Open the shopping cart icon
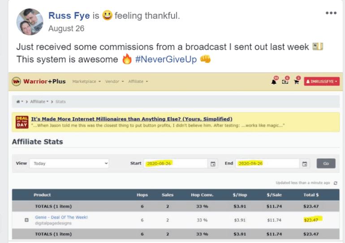The width and height of the screenshot is (345, 243). [296, 82]
